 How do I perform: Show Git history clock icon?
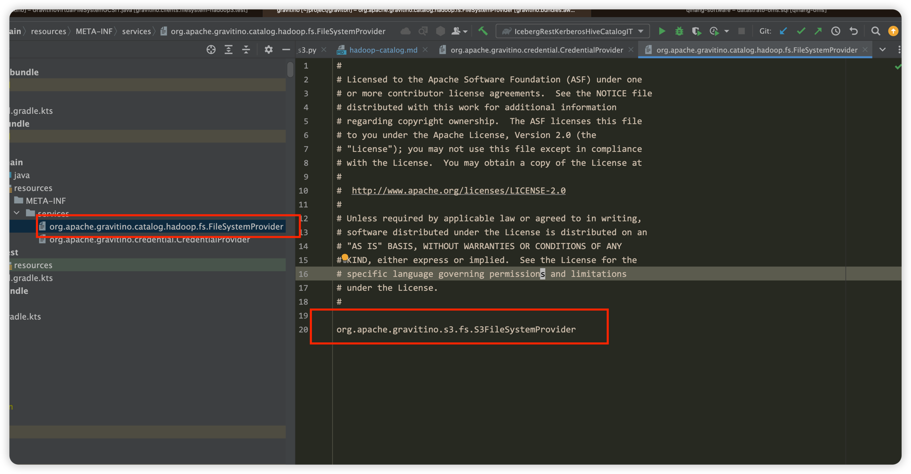(836, 31)
